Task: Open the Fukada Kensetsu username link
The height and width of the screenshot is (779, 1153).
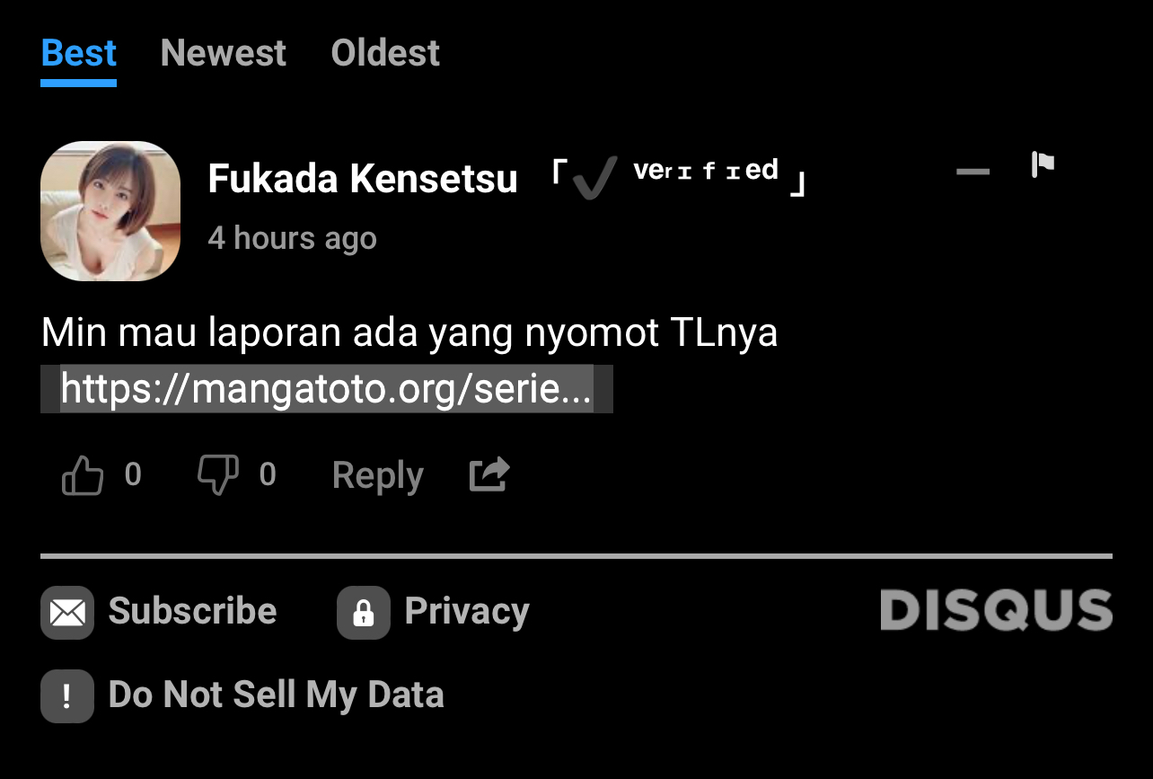Action: coord(363,179)
